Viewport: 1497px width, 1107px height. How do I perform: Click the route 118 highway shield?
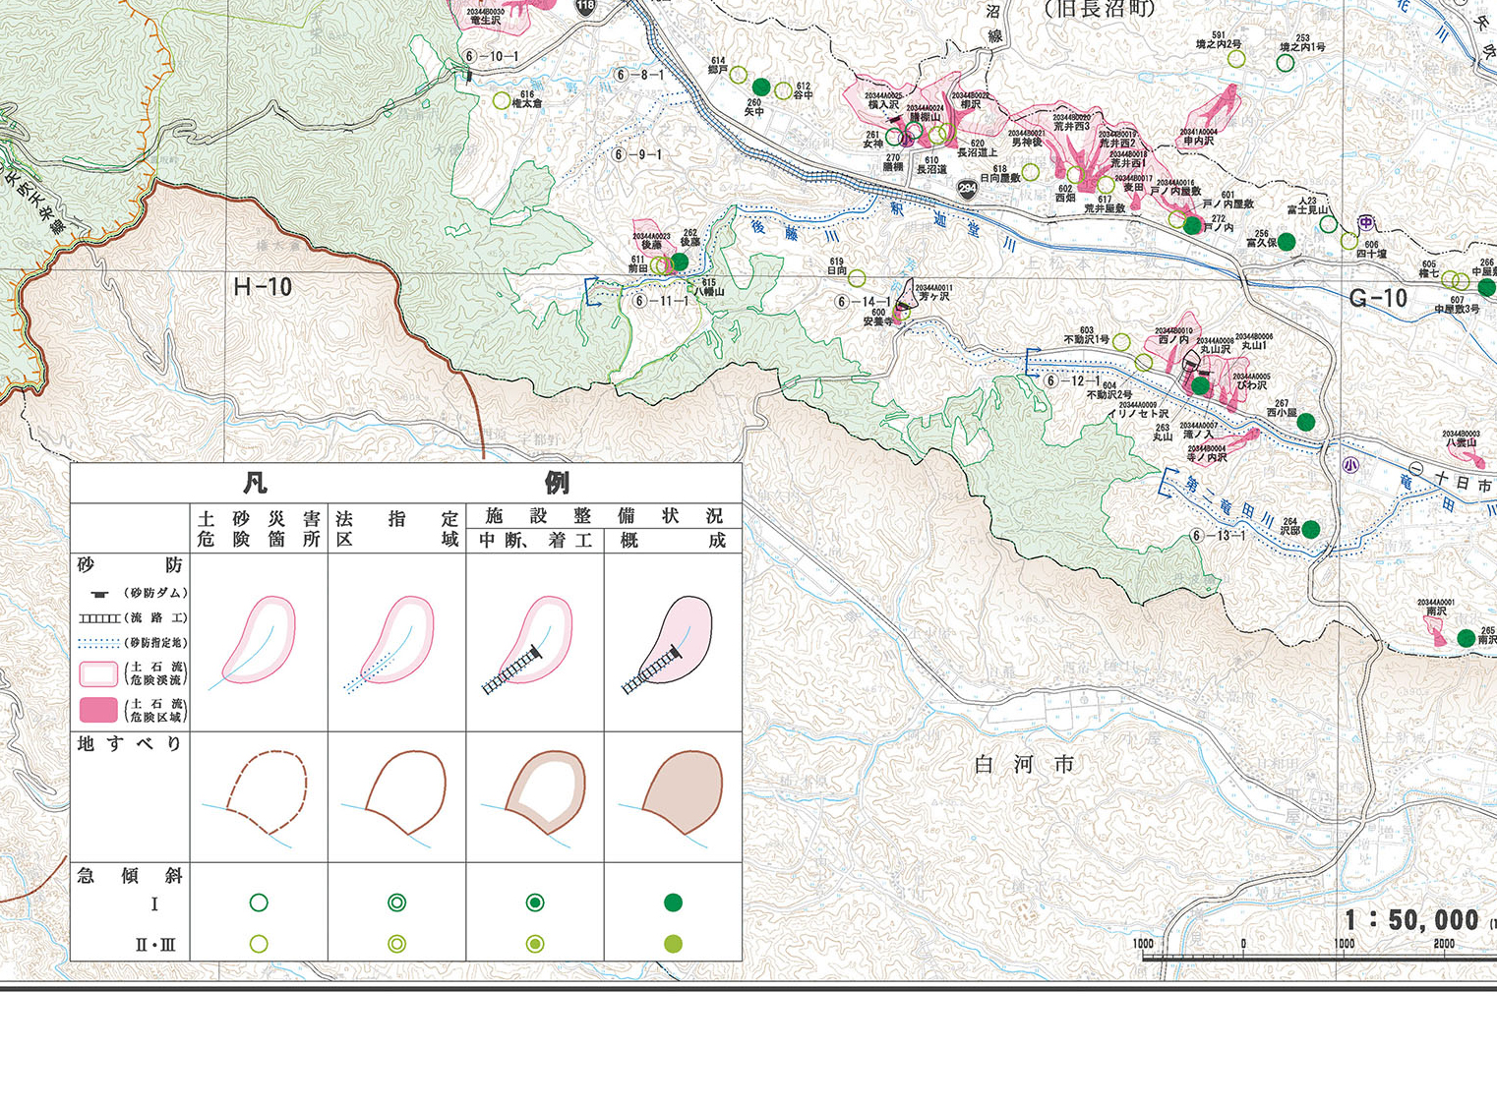click(x=586, y=6)
